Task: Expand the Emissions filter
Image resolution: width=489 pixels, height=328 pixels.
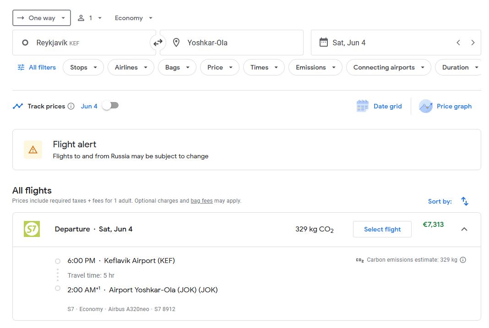Action: click(315, 67)
